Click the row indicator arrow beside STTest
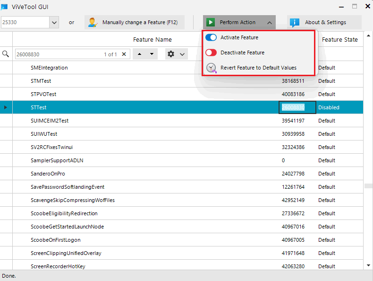Image resolution: width=373 pixels, height=281 pixels. pyautogui.click(x=6, y=107)
